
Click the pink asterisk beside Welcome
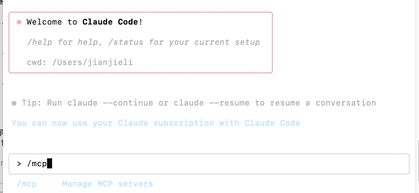pos(19,22)
